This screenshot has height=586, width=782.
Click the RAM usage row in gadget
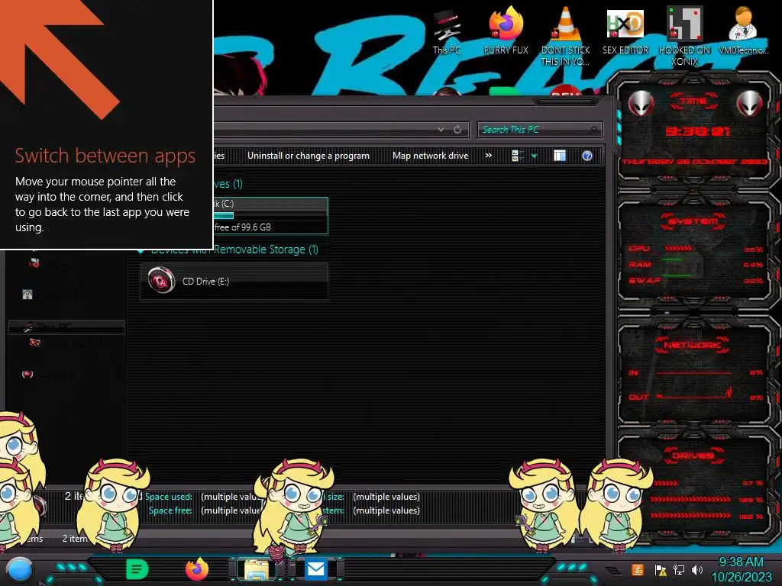696,265
